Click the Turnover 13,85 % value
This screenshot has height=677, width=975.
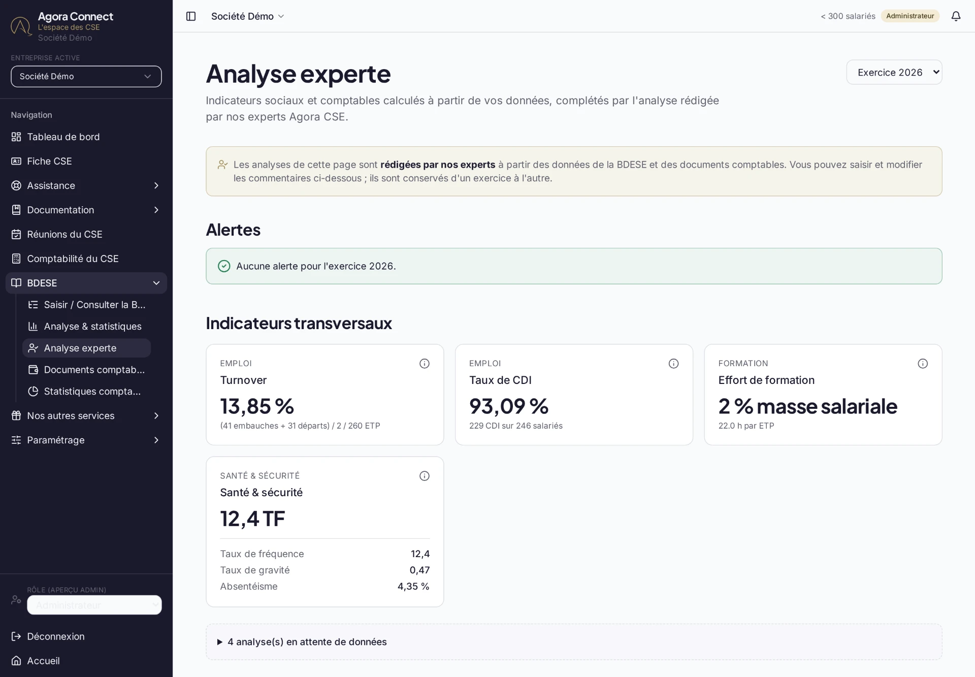257,406
